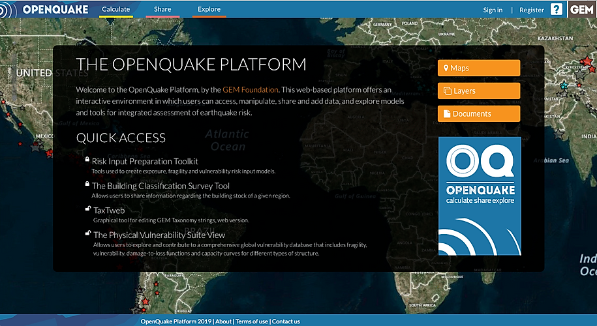Screen dimensions: 597x326
Task: Open Risk Input Preparation Toolkit
Action: [145, 161]
